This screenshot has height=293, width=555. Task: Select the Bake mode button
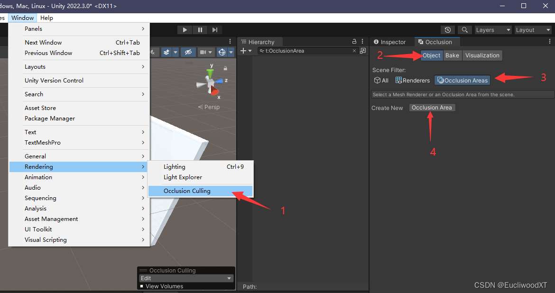click(x=453, y=55)
